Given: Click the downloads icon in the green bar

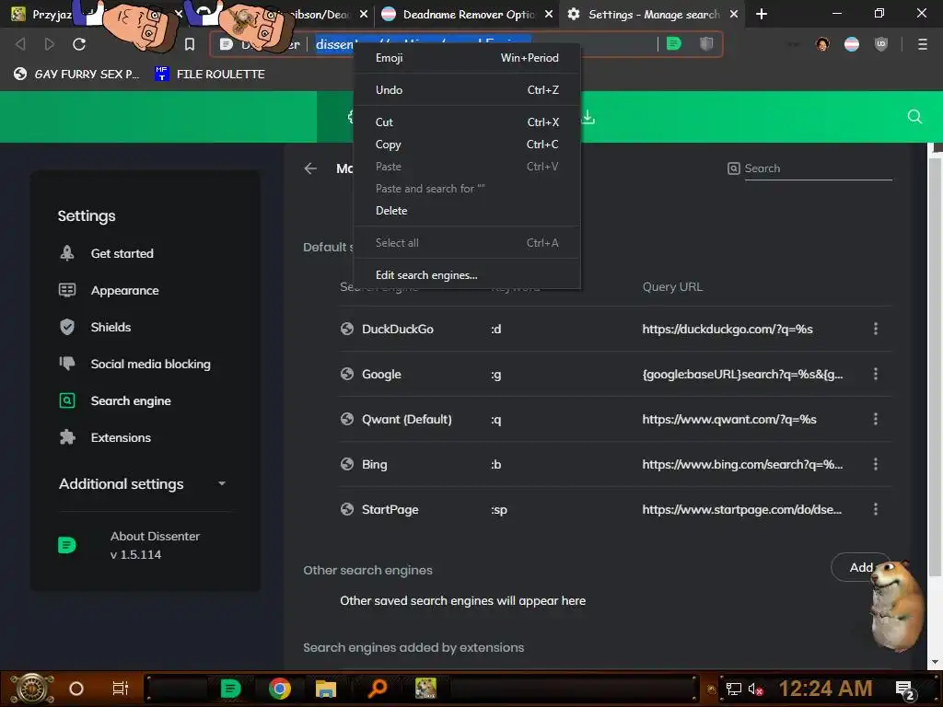Looking at the screenshot, I should [x=588, y=117].
